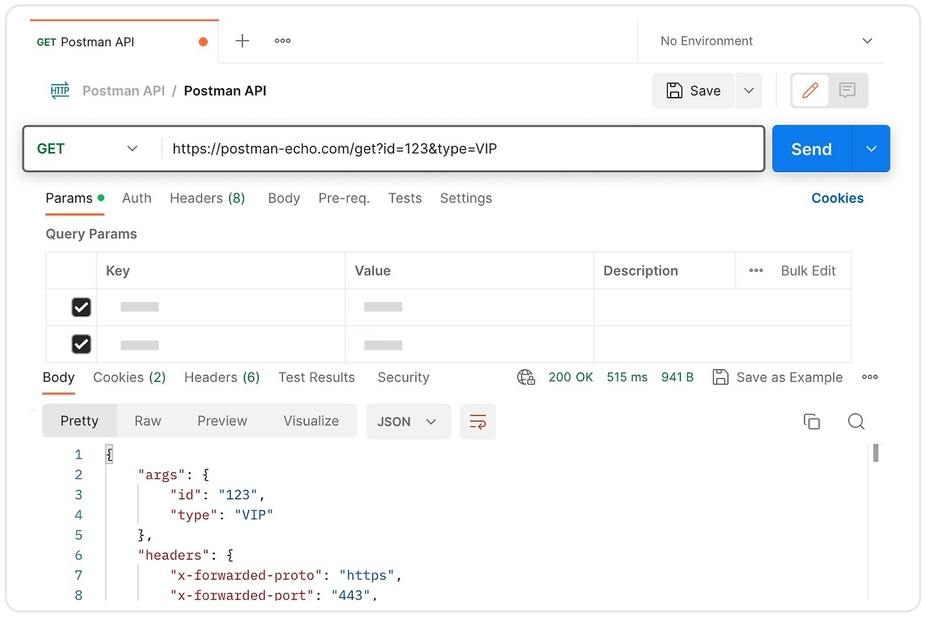Switch to the Test Results tab
The width and height of the screenshot is (926, 617).
(317, 377)
